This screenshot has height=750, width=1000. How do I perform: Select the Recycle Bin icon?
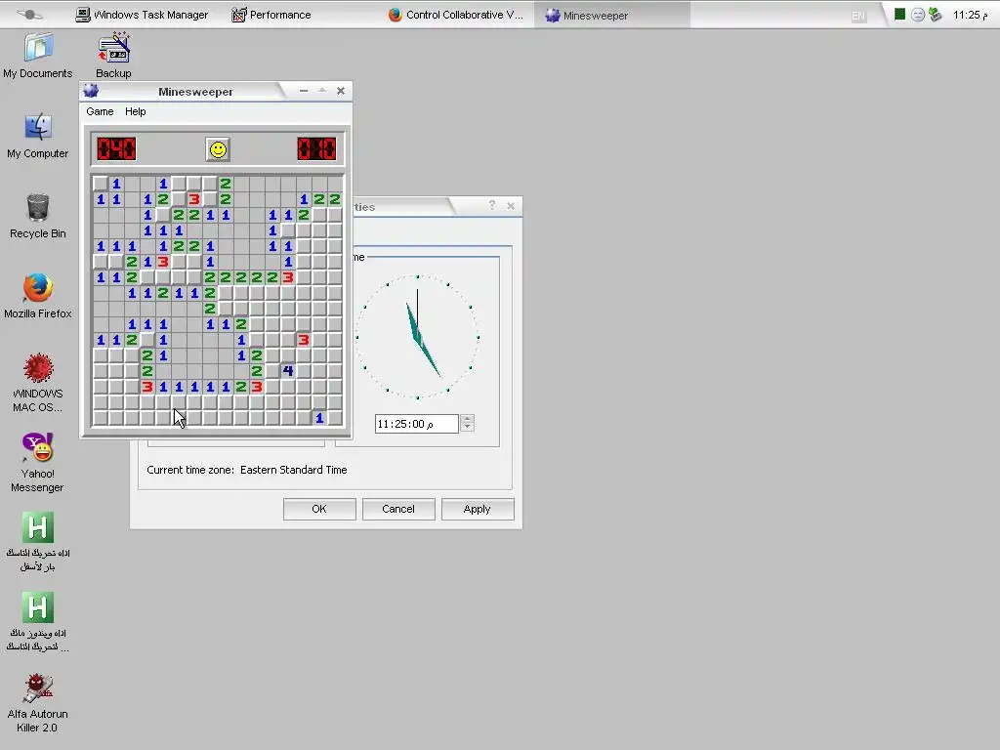tap(38, 216)
